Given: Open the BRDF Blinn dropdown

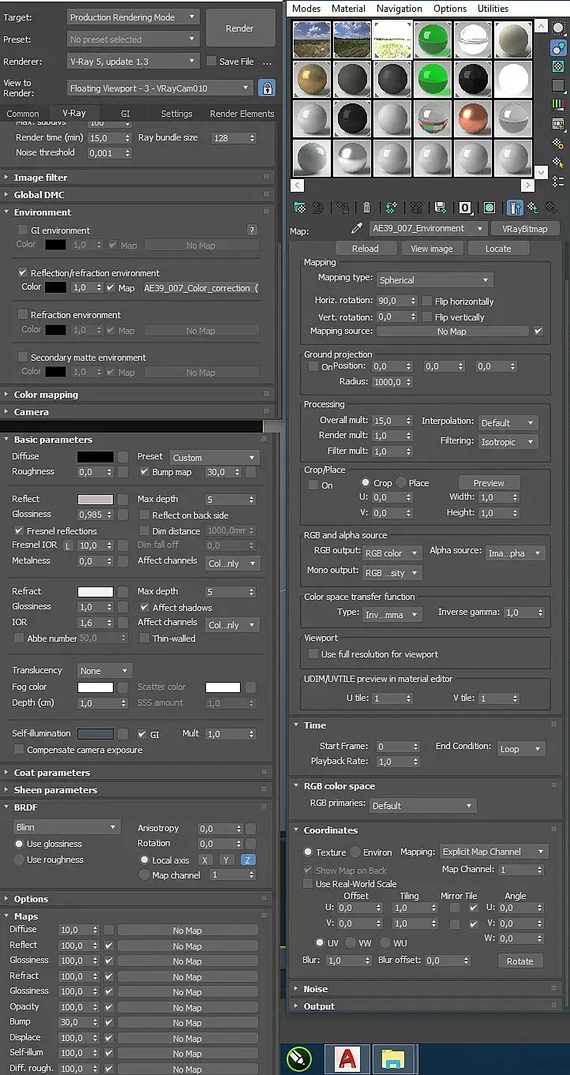Looking at the screenshot, I should pos(67,827).
